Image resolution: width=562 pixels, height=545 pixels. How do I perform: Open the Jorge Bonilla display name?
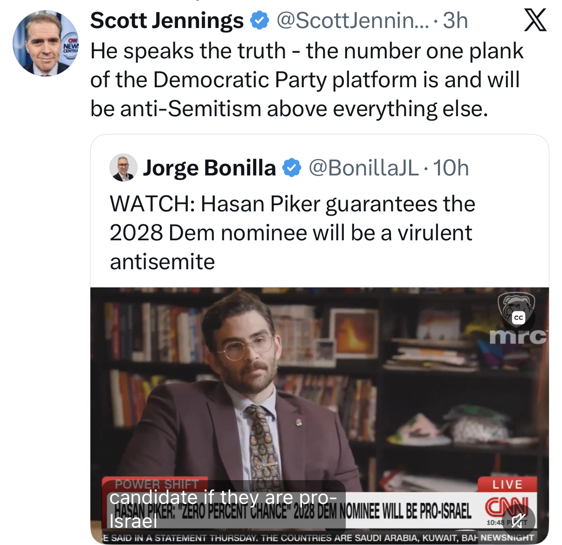coord(209,168)
